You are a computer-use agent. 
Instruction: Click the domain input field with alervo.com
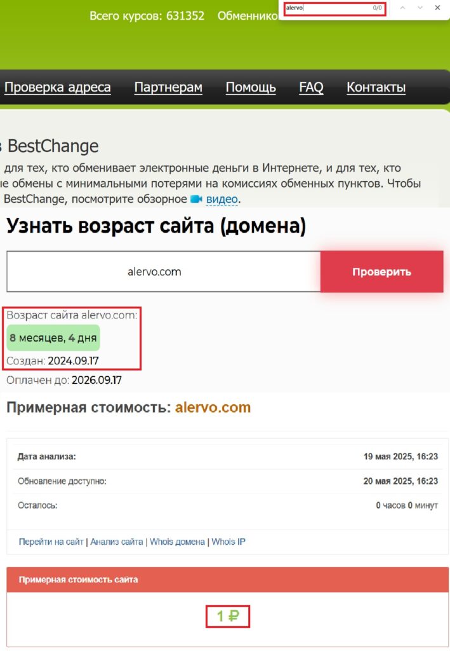coord(163,271)
